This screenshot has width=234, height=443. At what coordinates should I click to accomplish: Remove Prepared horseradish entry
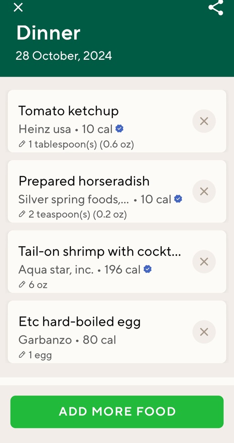pos(204,191)
